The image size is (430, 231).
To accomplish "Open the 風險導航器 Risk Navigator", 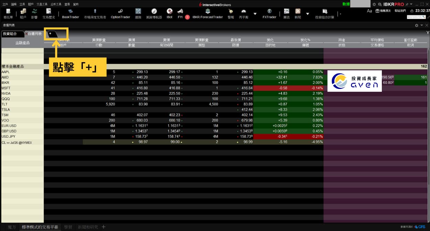I will (x=154, y=14).
